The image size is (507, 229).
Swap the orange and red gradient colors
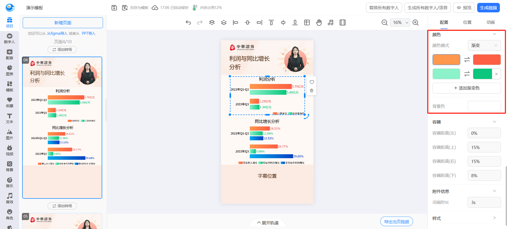coord(467,60)
